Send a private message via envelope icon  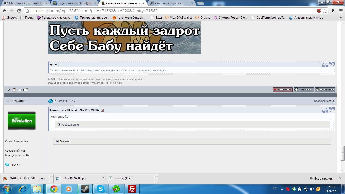coord(26,90)
